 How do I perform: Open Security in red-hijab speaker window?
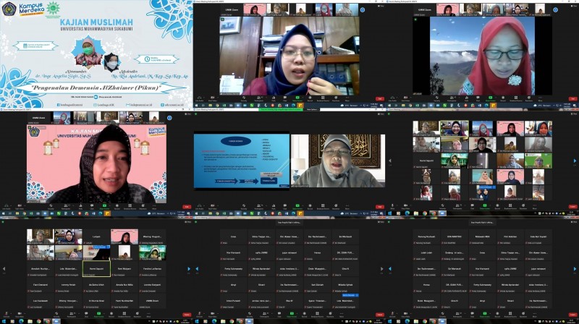(437, 99)
